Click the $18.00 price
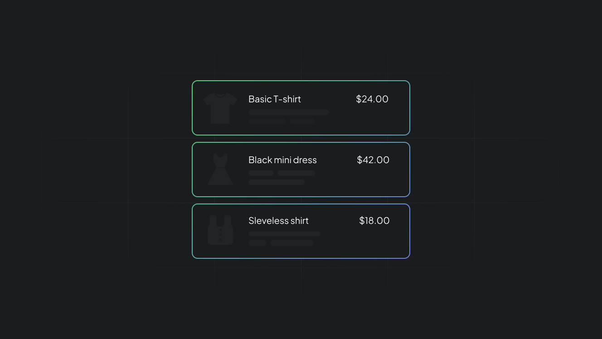Image resolution: width=602 pixels, height=339 pixels. pos(374,221)
